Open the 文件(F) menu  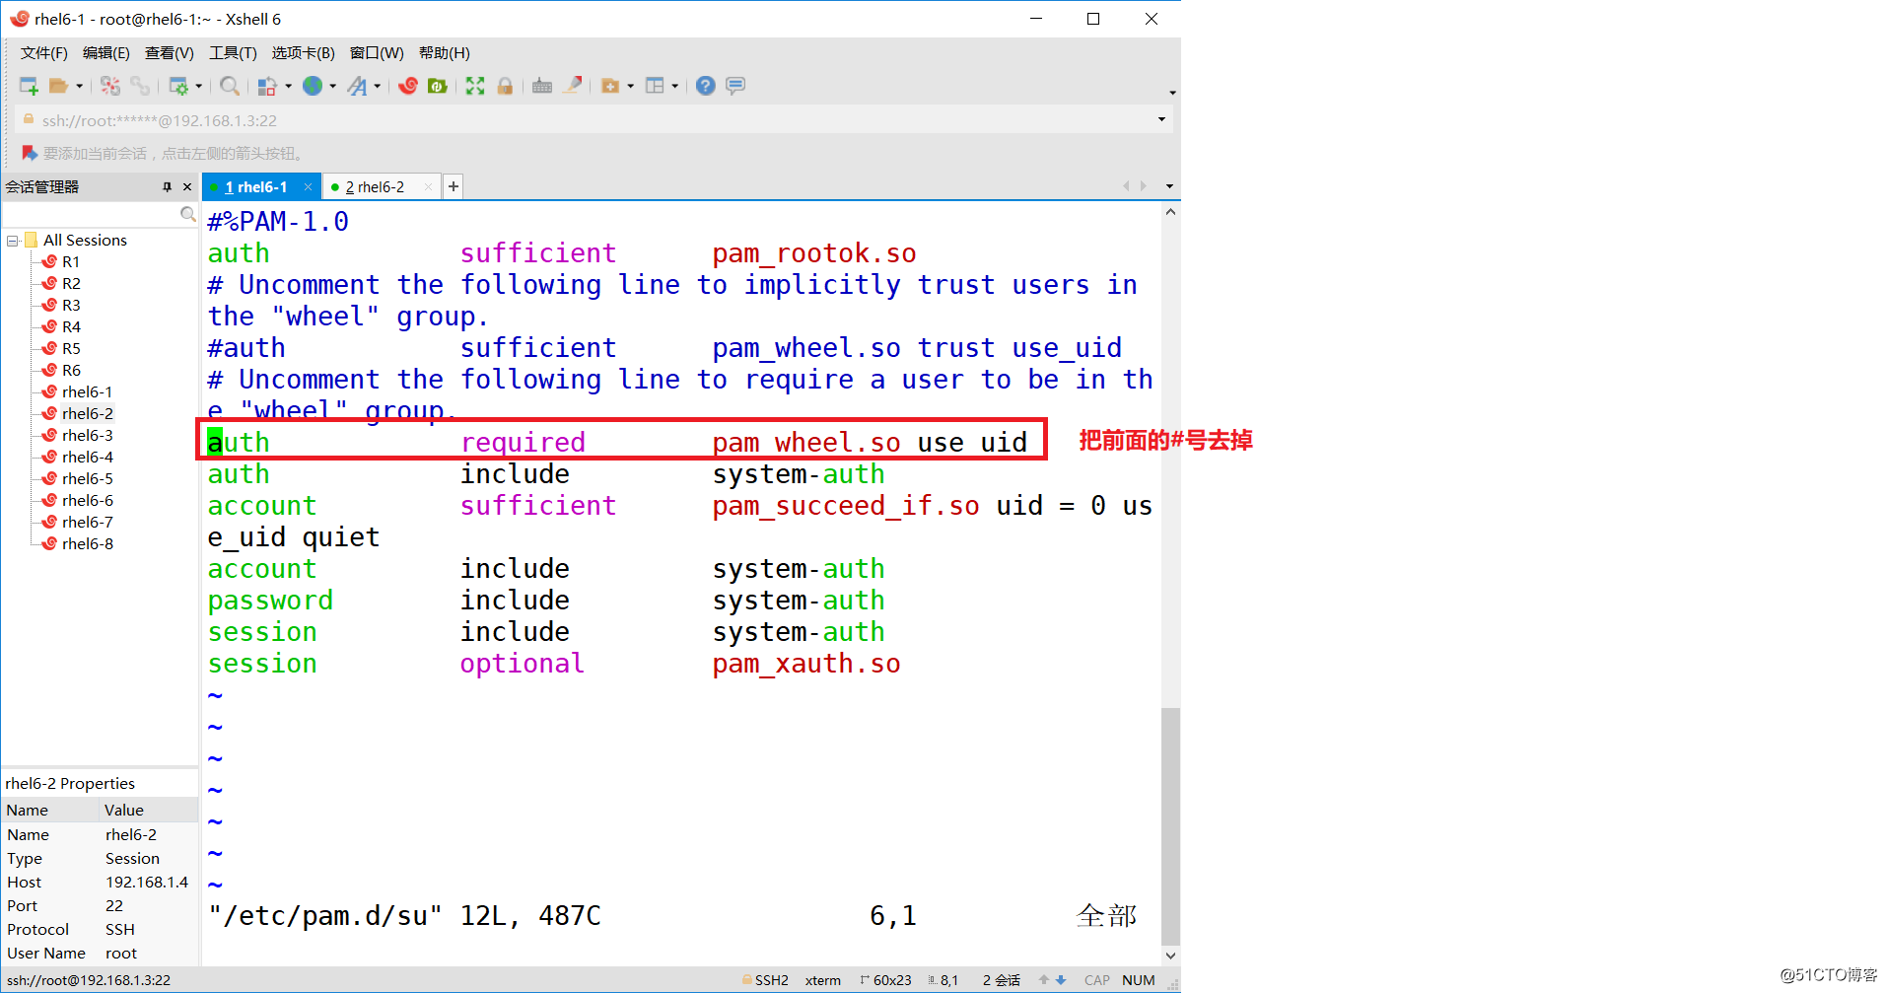44,53
